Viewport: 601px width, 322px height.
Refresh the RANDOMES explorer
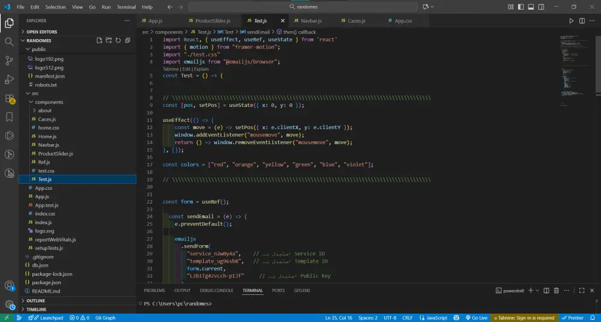pyautogui.click(x=118, y=40)
